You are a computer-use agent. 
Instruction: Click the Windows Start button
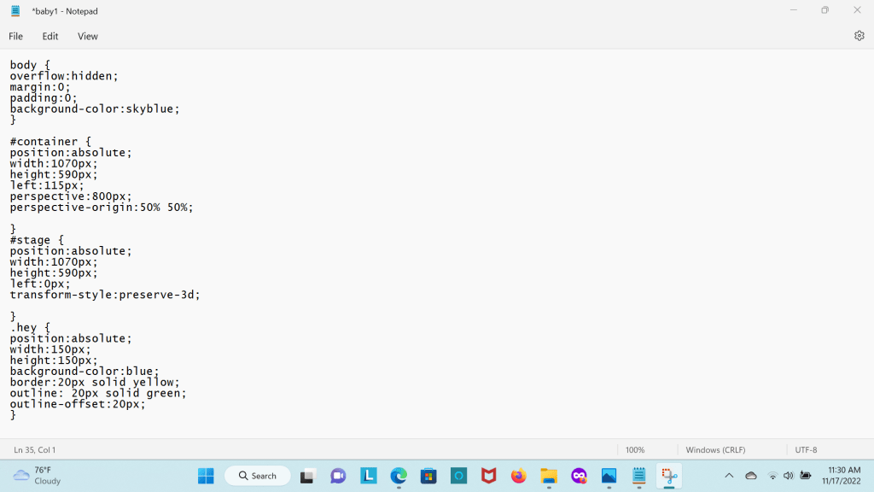point(206,476)
